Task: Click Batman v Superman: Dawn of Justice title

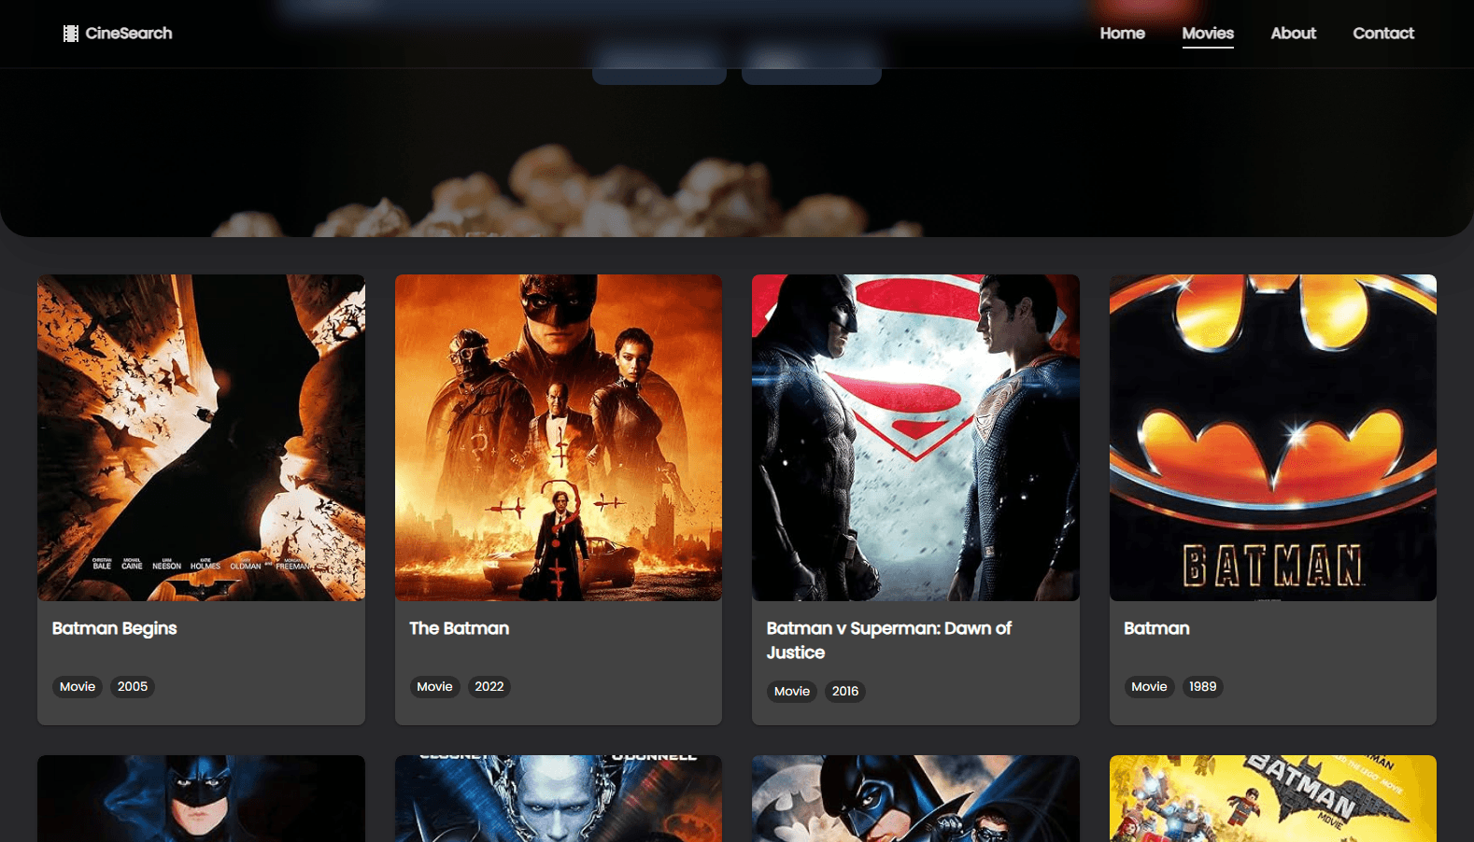Action: [x=889, y=640]
